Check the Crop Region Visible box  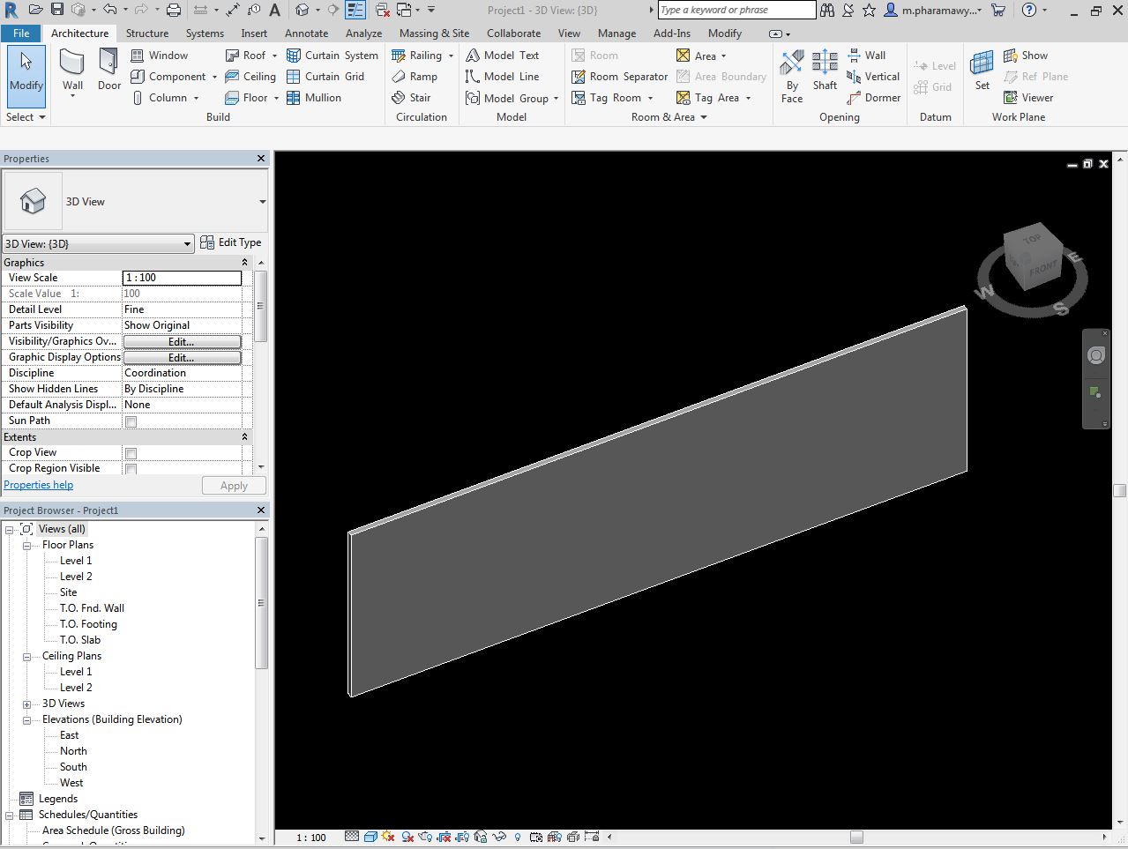tap(131, 469)
